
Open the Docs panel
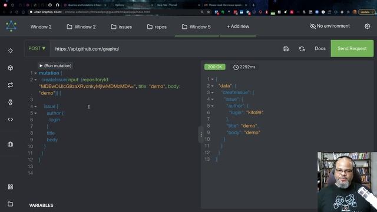click(320, 48)
